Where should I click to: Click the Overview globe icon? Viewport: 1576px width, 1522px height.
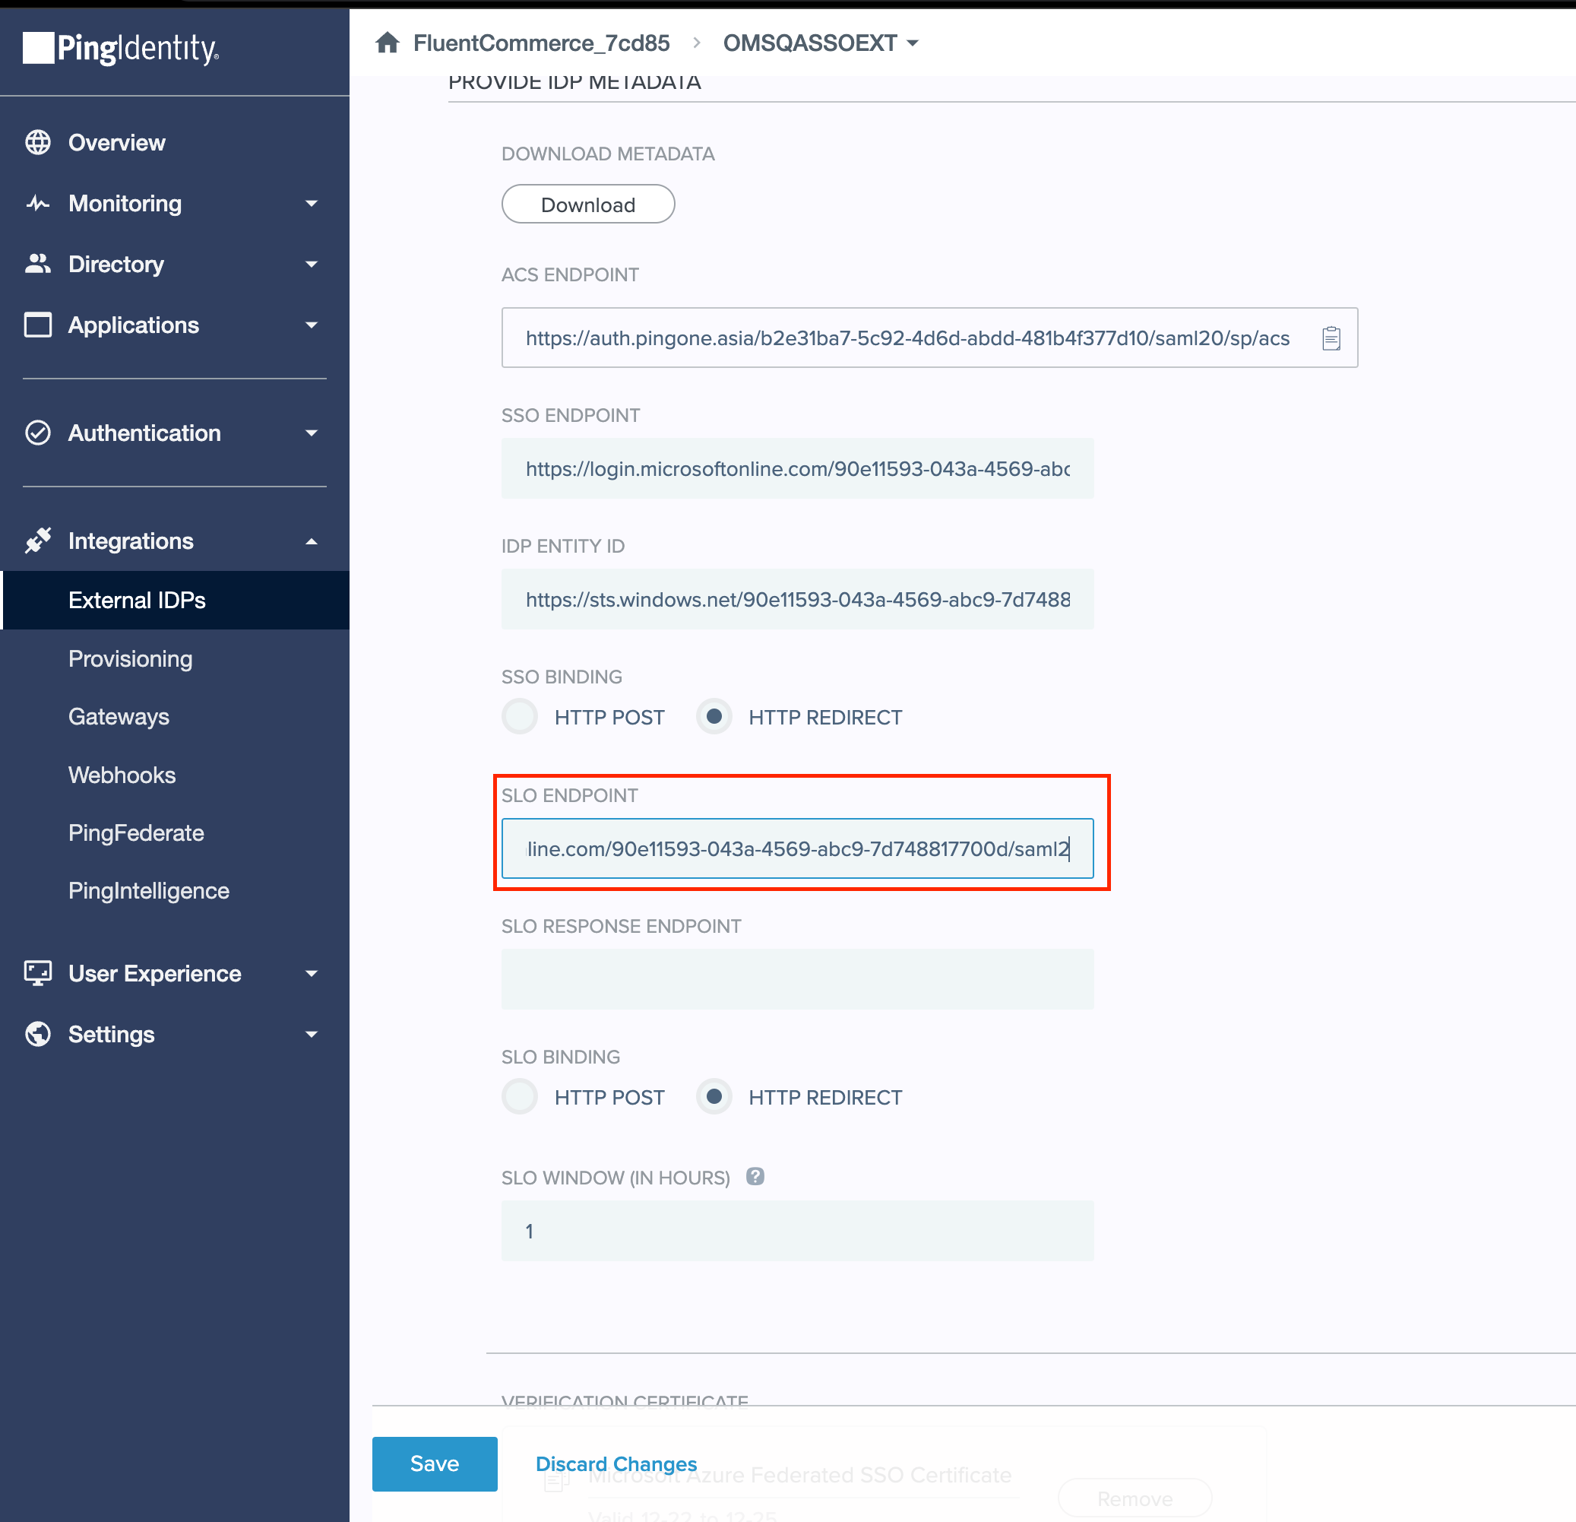38,142
